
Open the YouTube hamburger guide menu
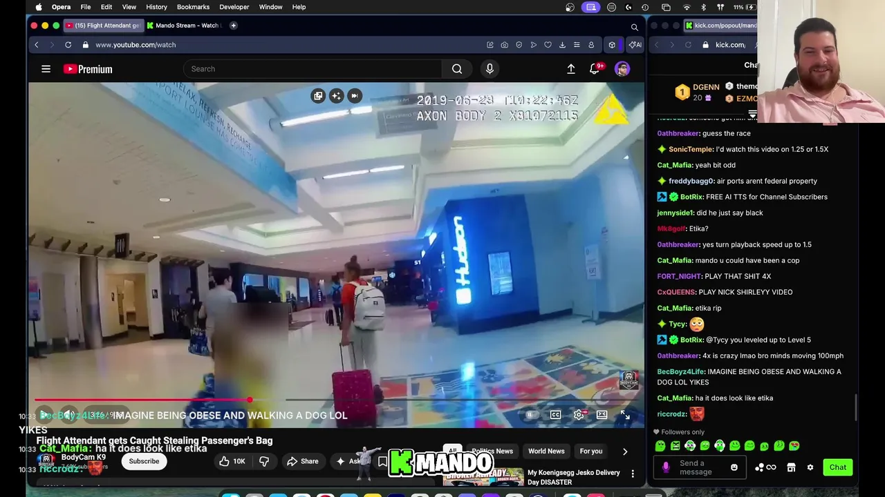46,69
